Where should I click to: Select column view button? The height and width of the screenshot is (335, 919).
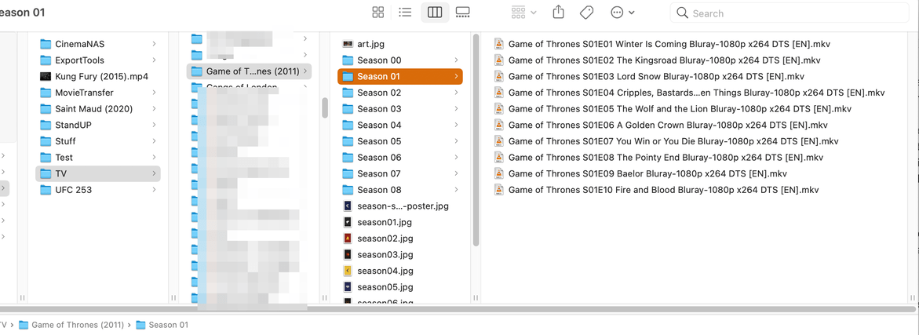point(435,13)
